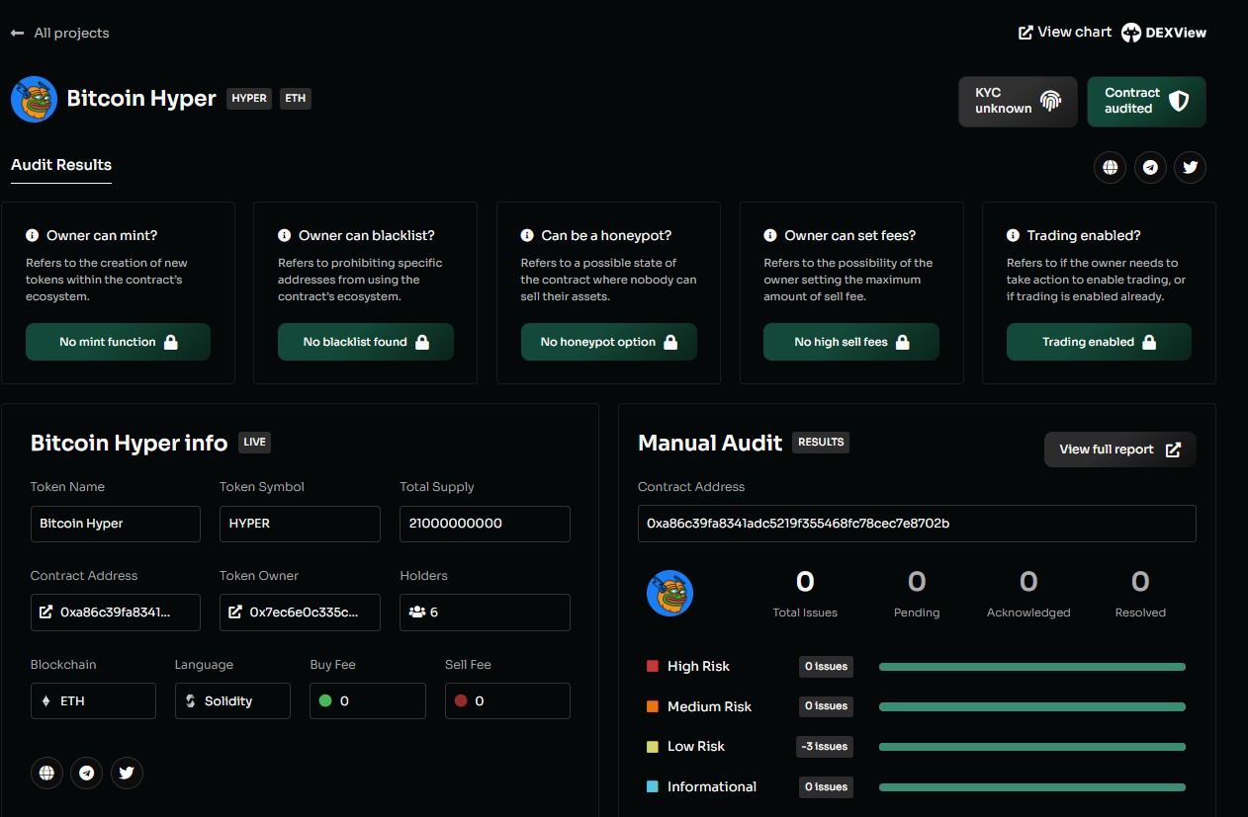Click the info icon next to Owner can mint?
The height and width of the screenshot is (817, 1248).
tap(33, 235)
